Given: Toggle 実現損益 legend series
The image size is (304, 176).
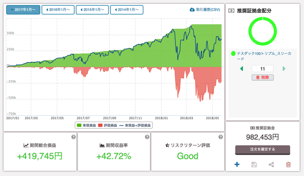Looking at the screenshot, I should click(87, 125).
